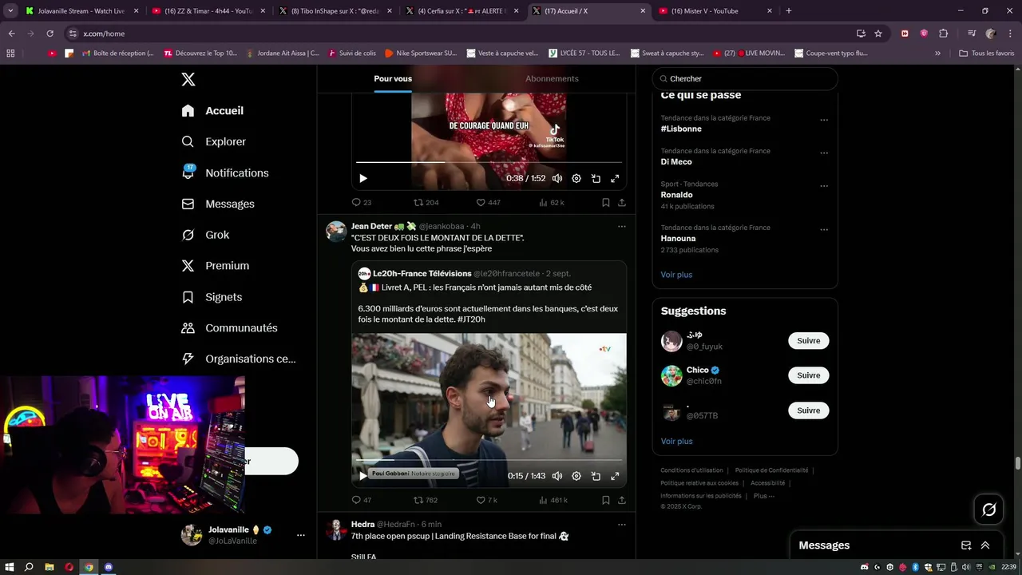Click the #JT20h hashtag
Screen dimensions: 1022x575
pyautogui.click(x=471, y=319)
